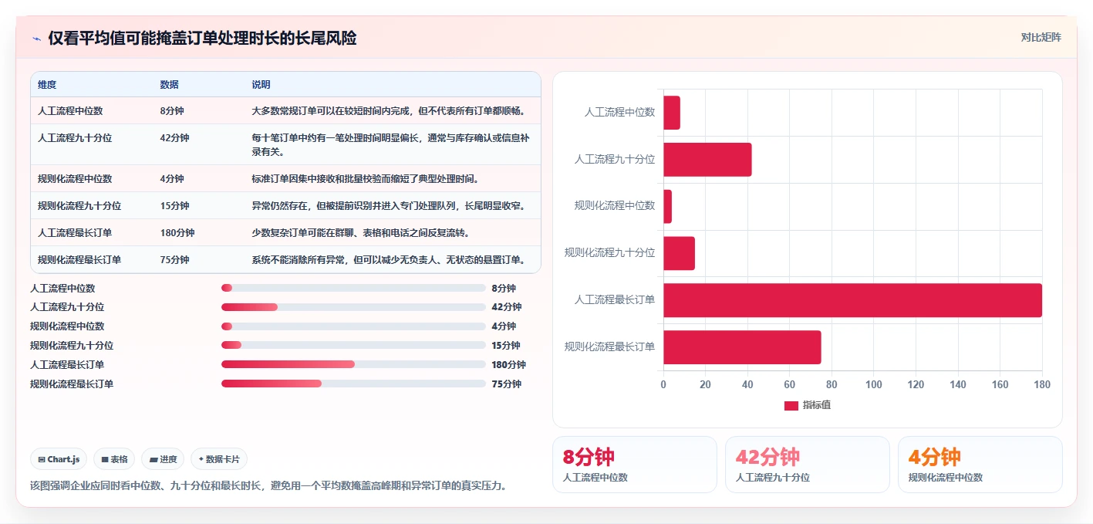Viewport: 1093px width, 524px height.
Task: Click the 数据 table column header
Action: (x=169, y=85)
